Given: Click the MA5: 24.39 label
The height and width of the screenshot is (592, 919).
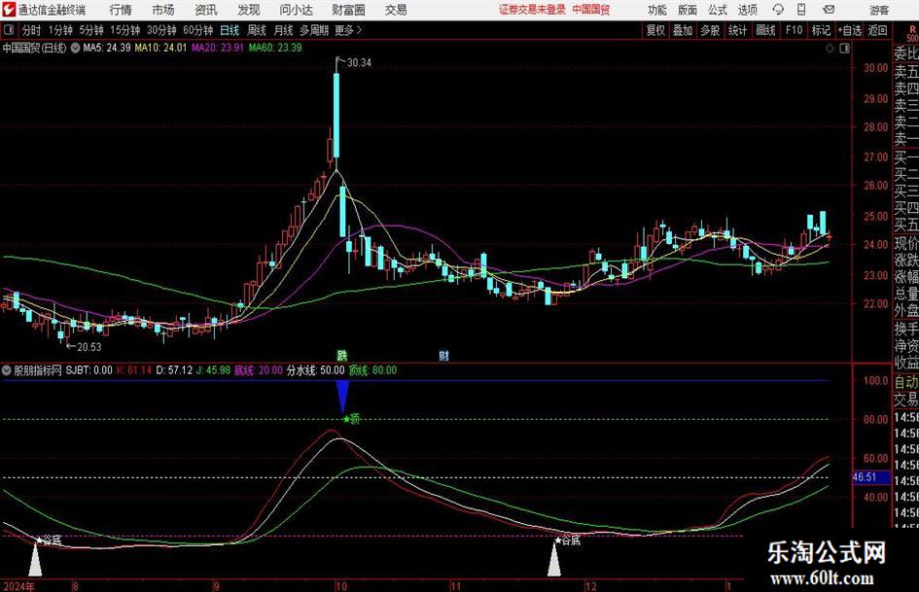Looking at the screenshot, I should [x=107, y=48].
